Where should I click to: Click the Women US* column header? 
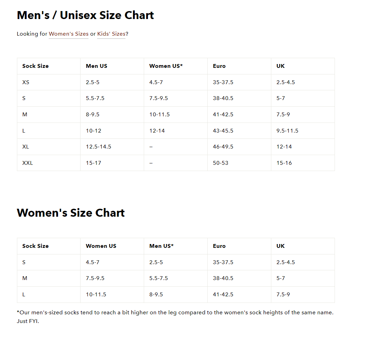point(166,66)
